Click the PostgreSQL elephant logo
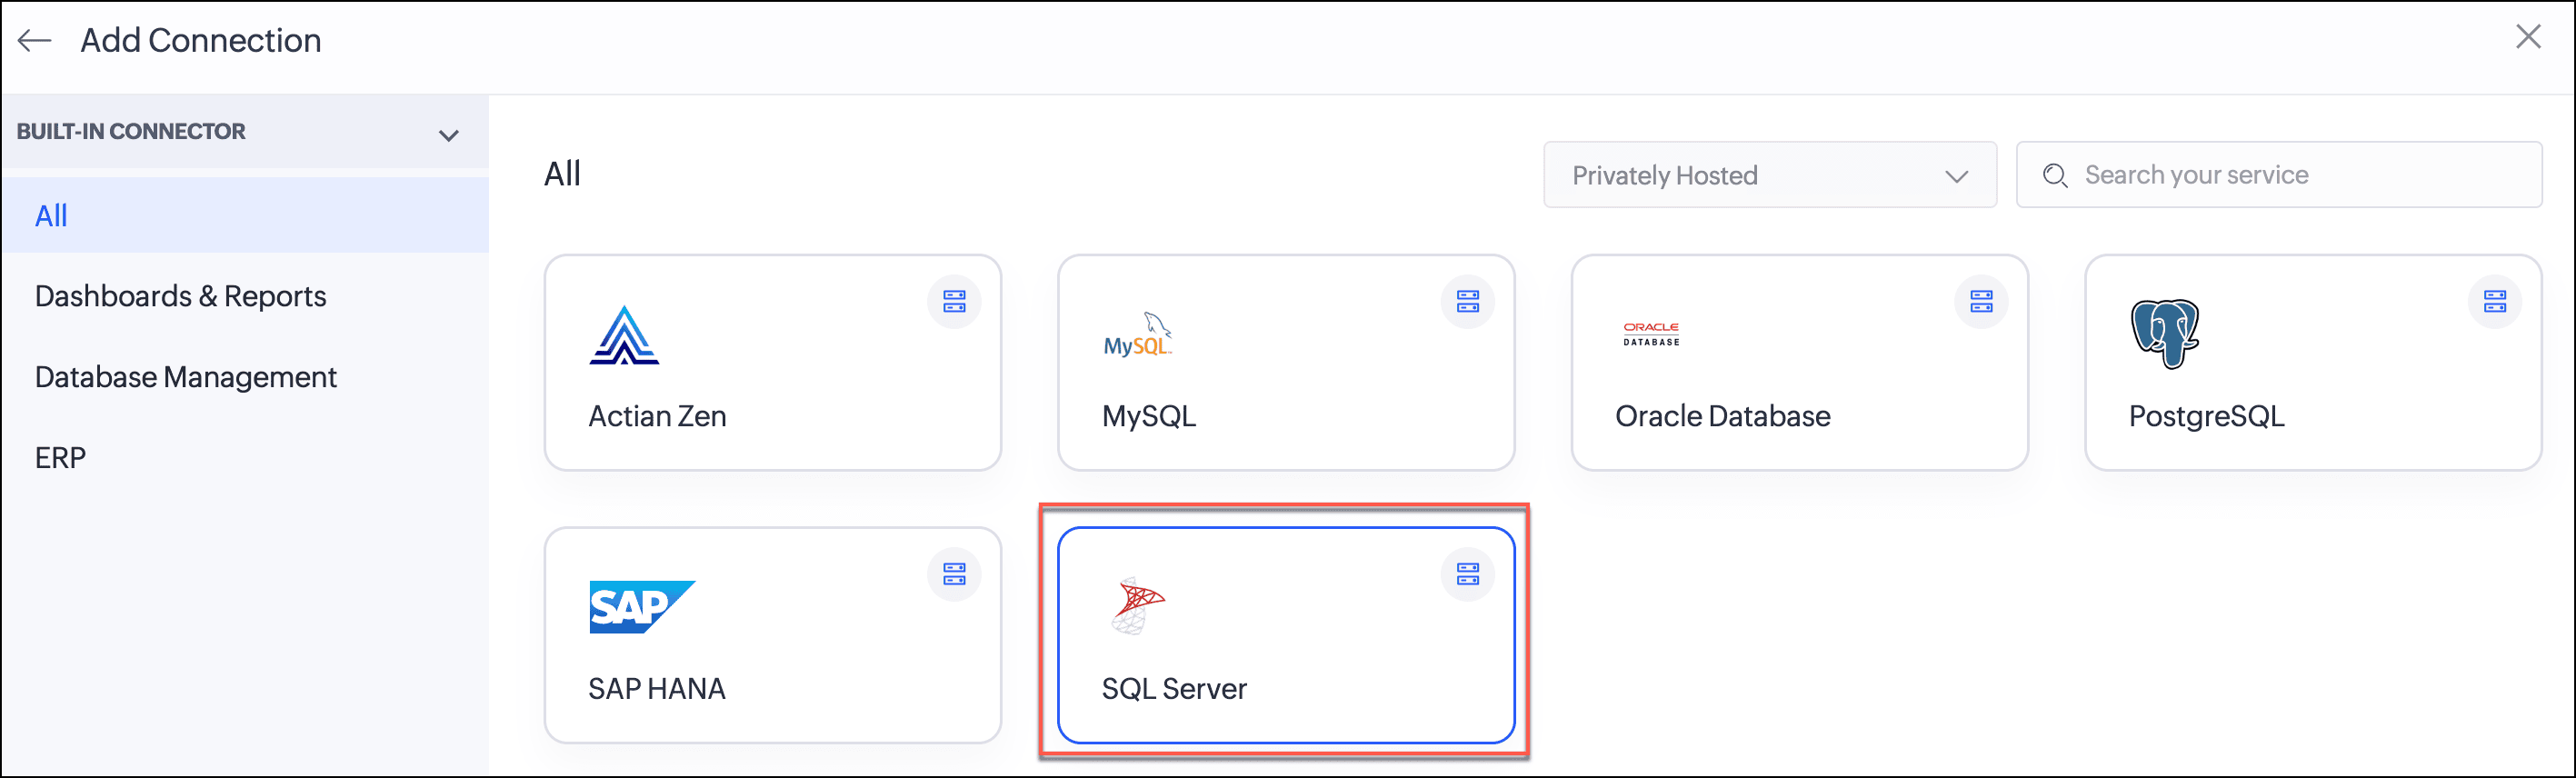The width and height of the screenshot is (2576, 778). 2164,334
